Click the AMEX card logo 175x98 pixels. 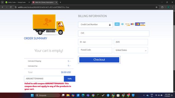pos(117,24)
